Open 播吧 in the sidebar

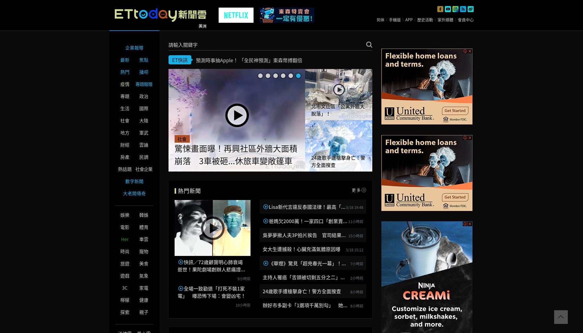point(144,72)
